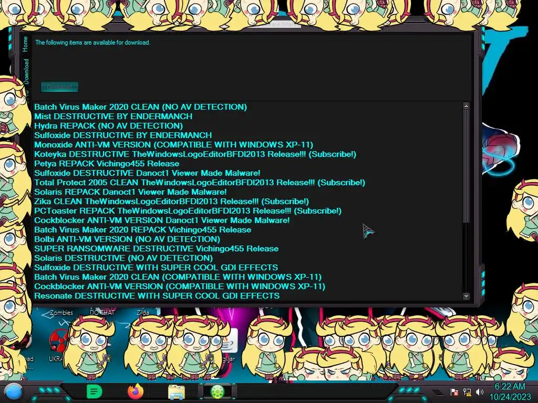The height and width of the screenshot is (403, 538).
Task: Select "Cockblocker ANTI-VM VERSION (COMPATIBLE WITH WINDOWS XP-11)"
Action: (x=180, y=287)
